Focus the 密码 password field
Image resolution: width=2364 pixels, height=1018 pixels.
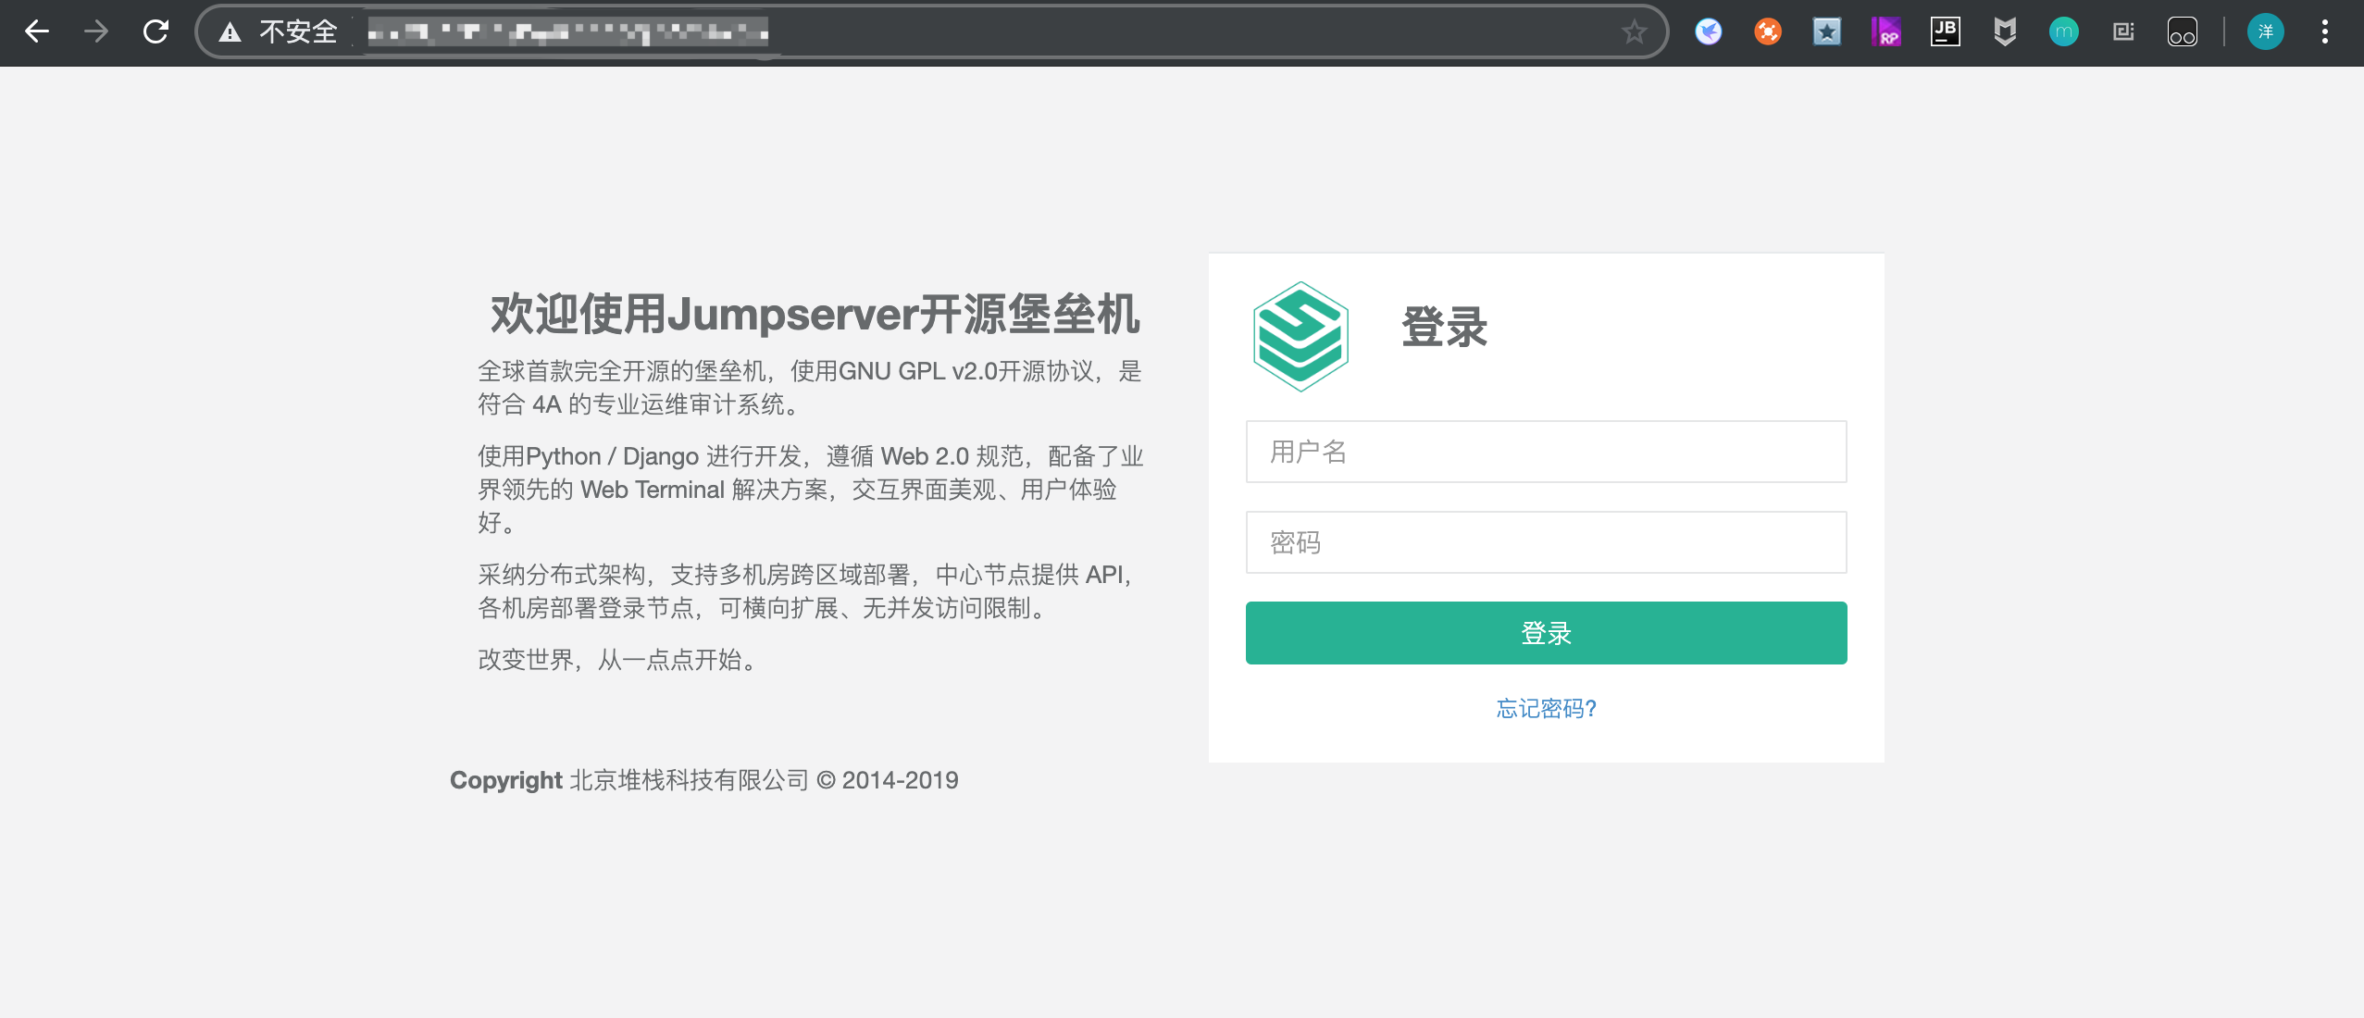(1546, 542)
